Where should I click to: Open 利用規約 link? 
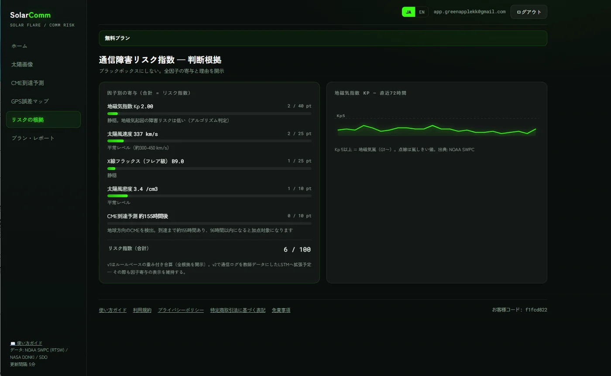pos(142,310)
